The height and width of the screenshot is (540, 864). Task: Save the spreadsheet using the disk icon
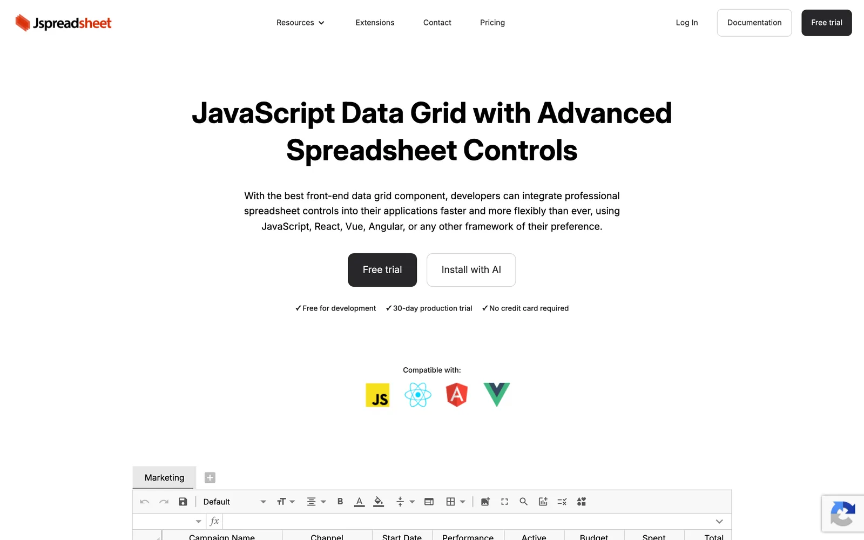pyautogui.click(x=183, y=502)
